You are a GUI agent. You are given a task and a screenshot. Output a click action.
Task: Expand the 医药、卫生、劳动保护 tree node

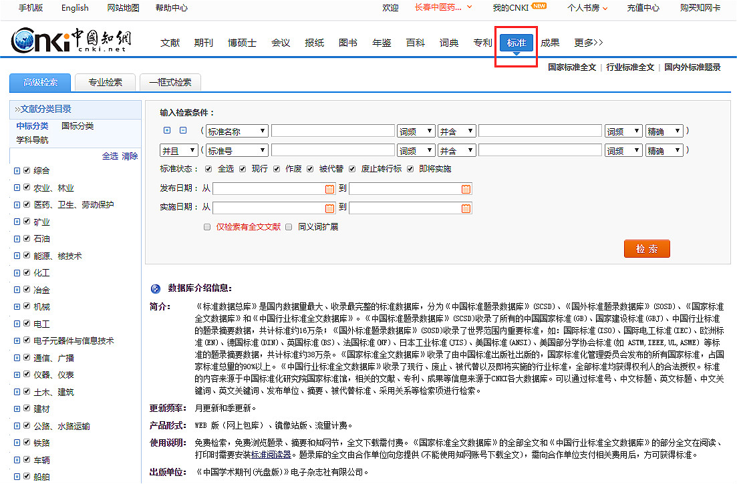(17, 205)
